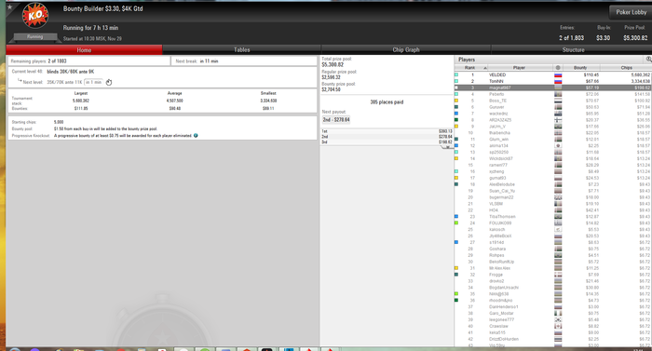Screen dimensions: 652x351
Task: Click the Running status label
Action: [x=35, y=37]
